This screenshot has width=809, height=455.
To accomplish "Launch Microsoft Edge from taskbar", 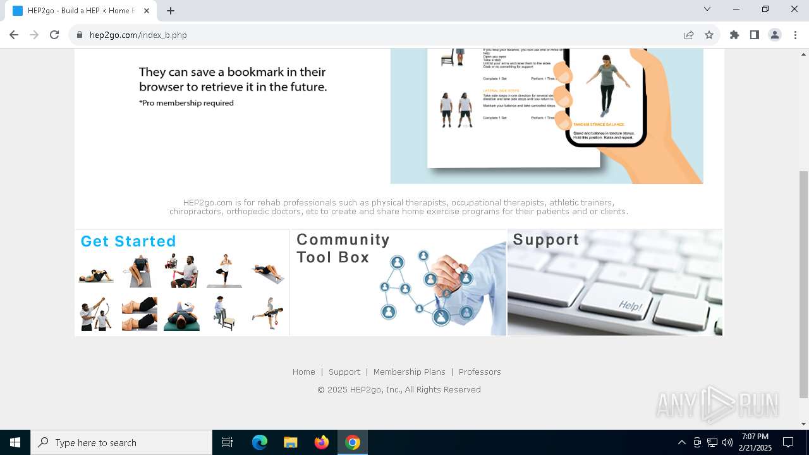I will [x=260, y=442].
